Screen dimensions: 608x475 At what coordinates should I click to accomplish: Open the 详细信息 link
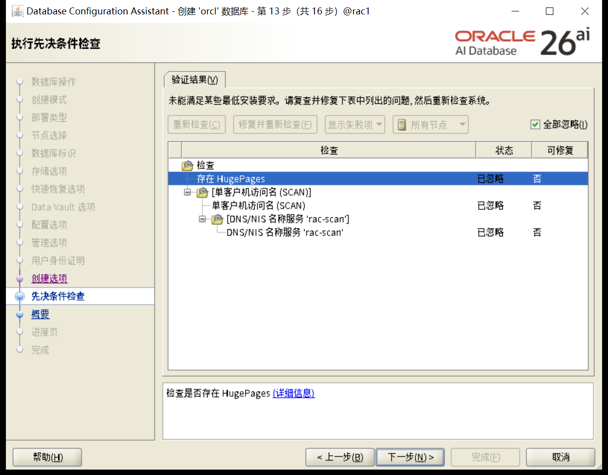294,393
